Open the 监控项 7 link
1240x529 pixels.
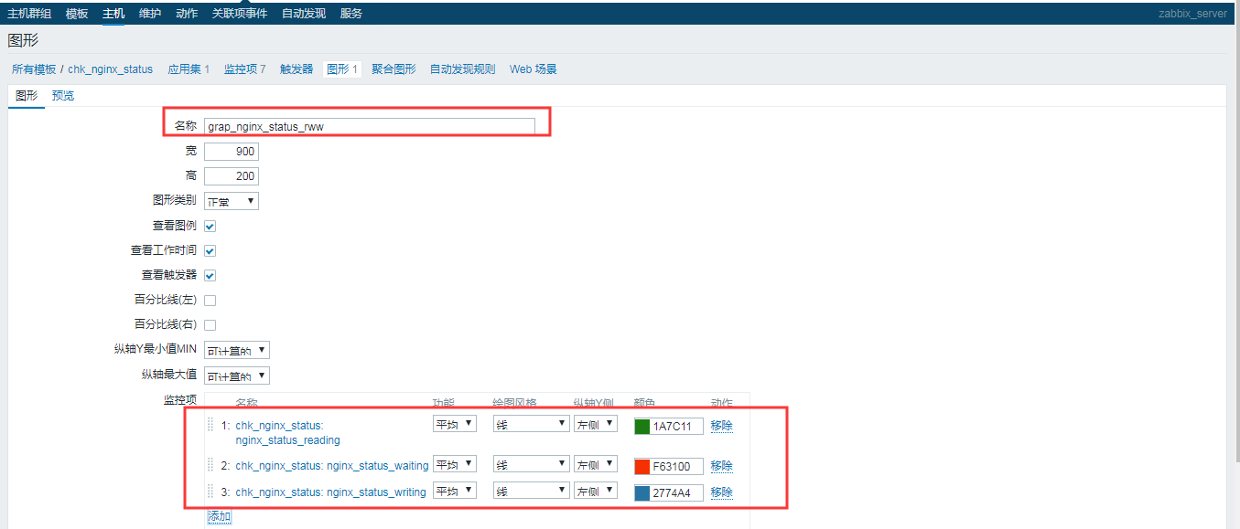click(245, 69)
